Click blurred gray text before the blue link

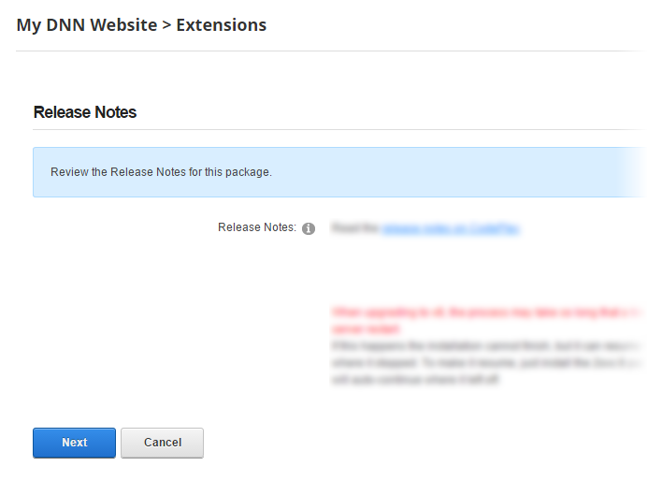point(355,227)
